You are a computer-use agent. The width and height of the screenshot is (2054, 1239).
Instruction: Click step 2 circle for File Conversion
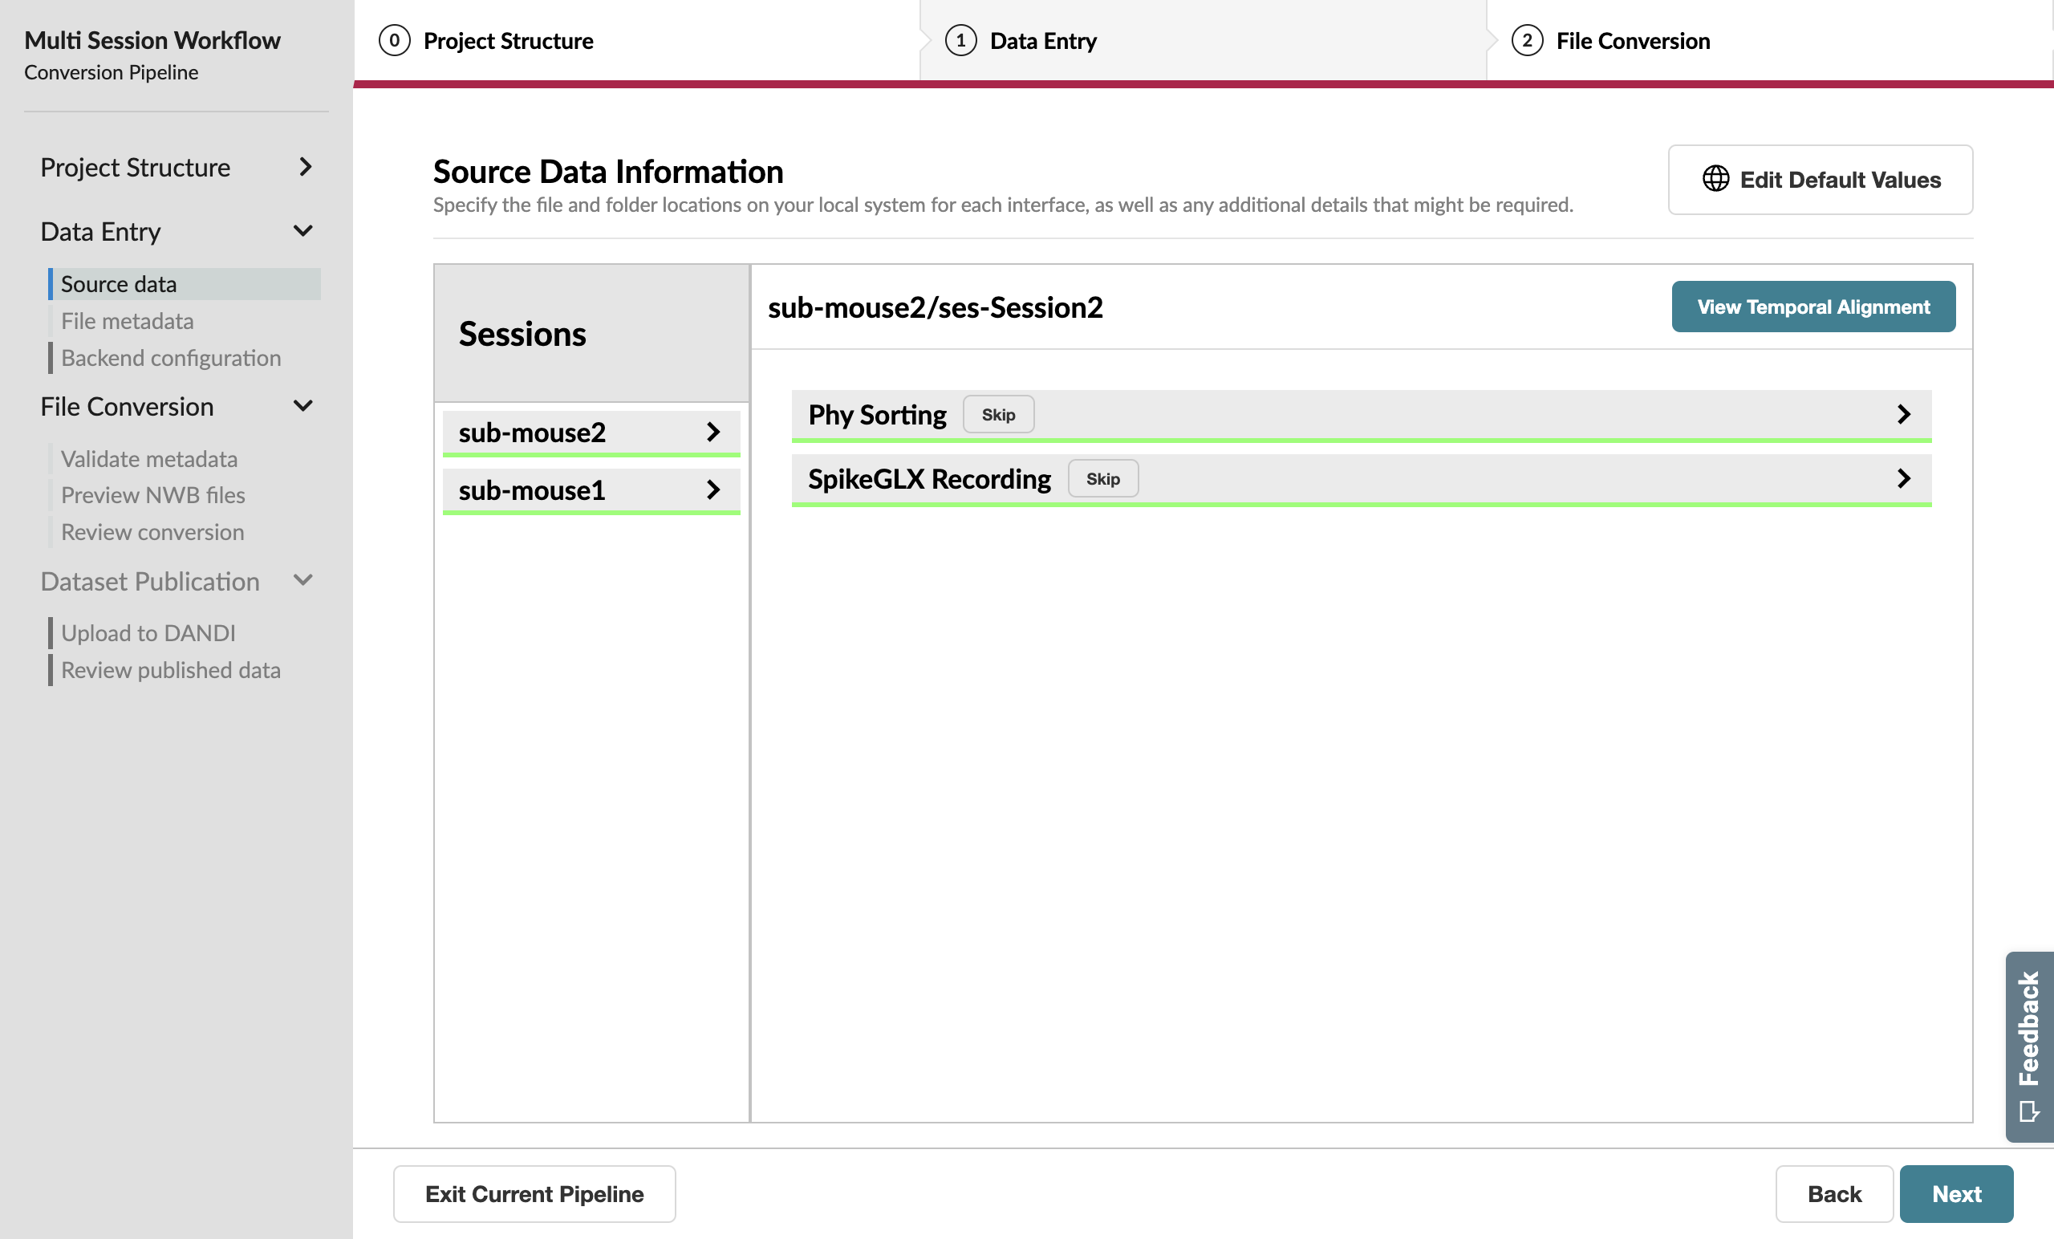tap(1526, 40)
